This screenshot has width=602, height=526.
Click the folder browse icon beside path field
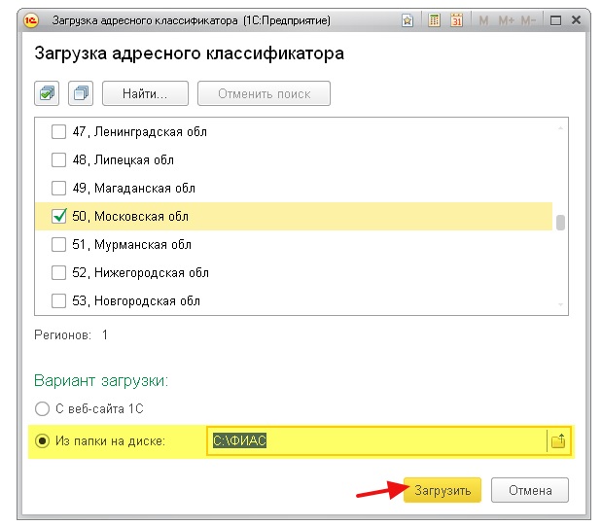click(558, 440)
